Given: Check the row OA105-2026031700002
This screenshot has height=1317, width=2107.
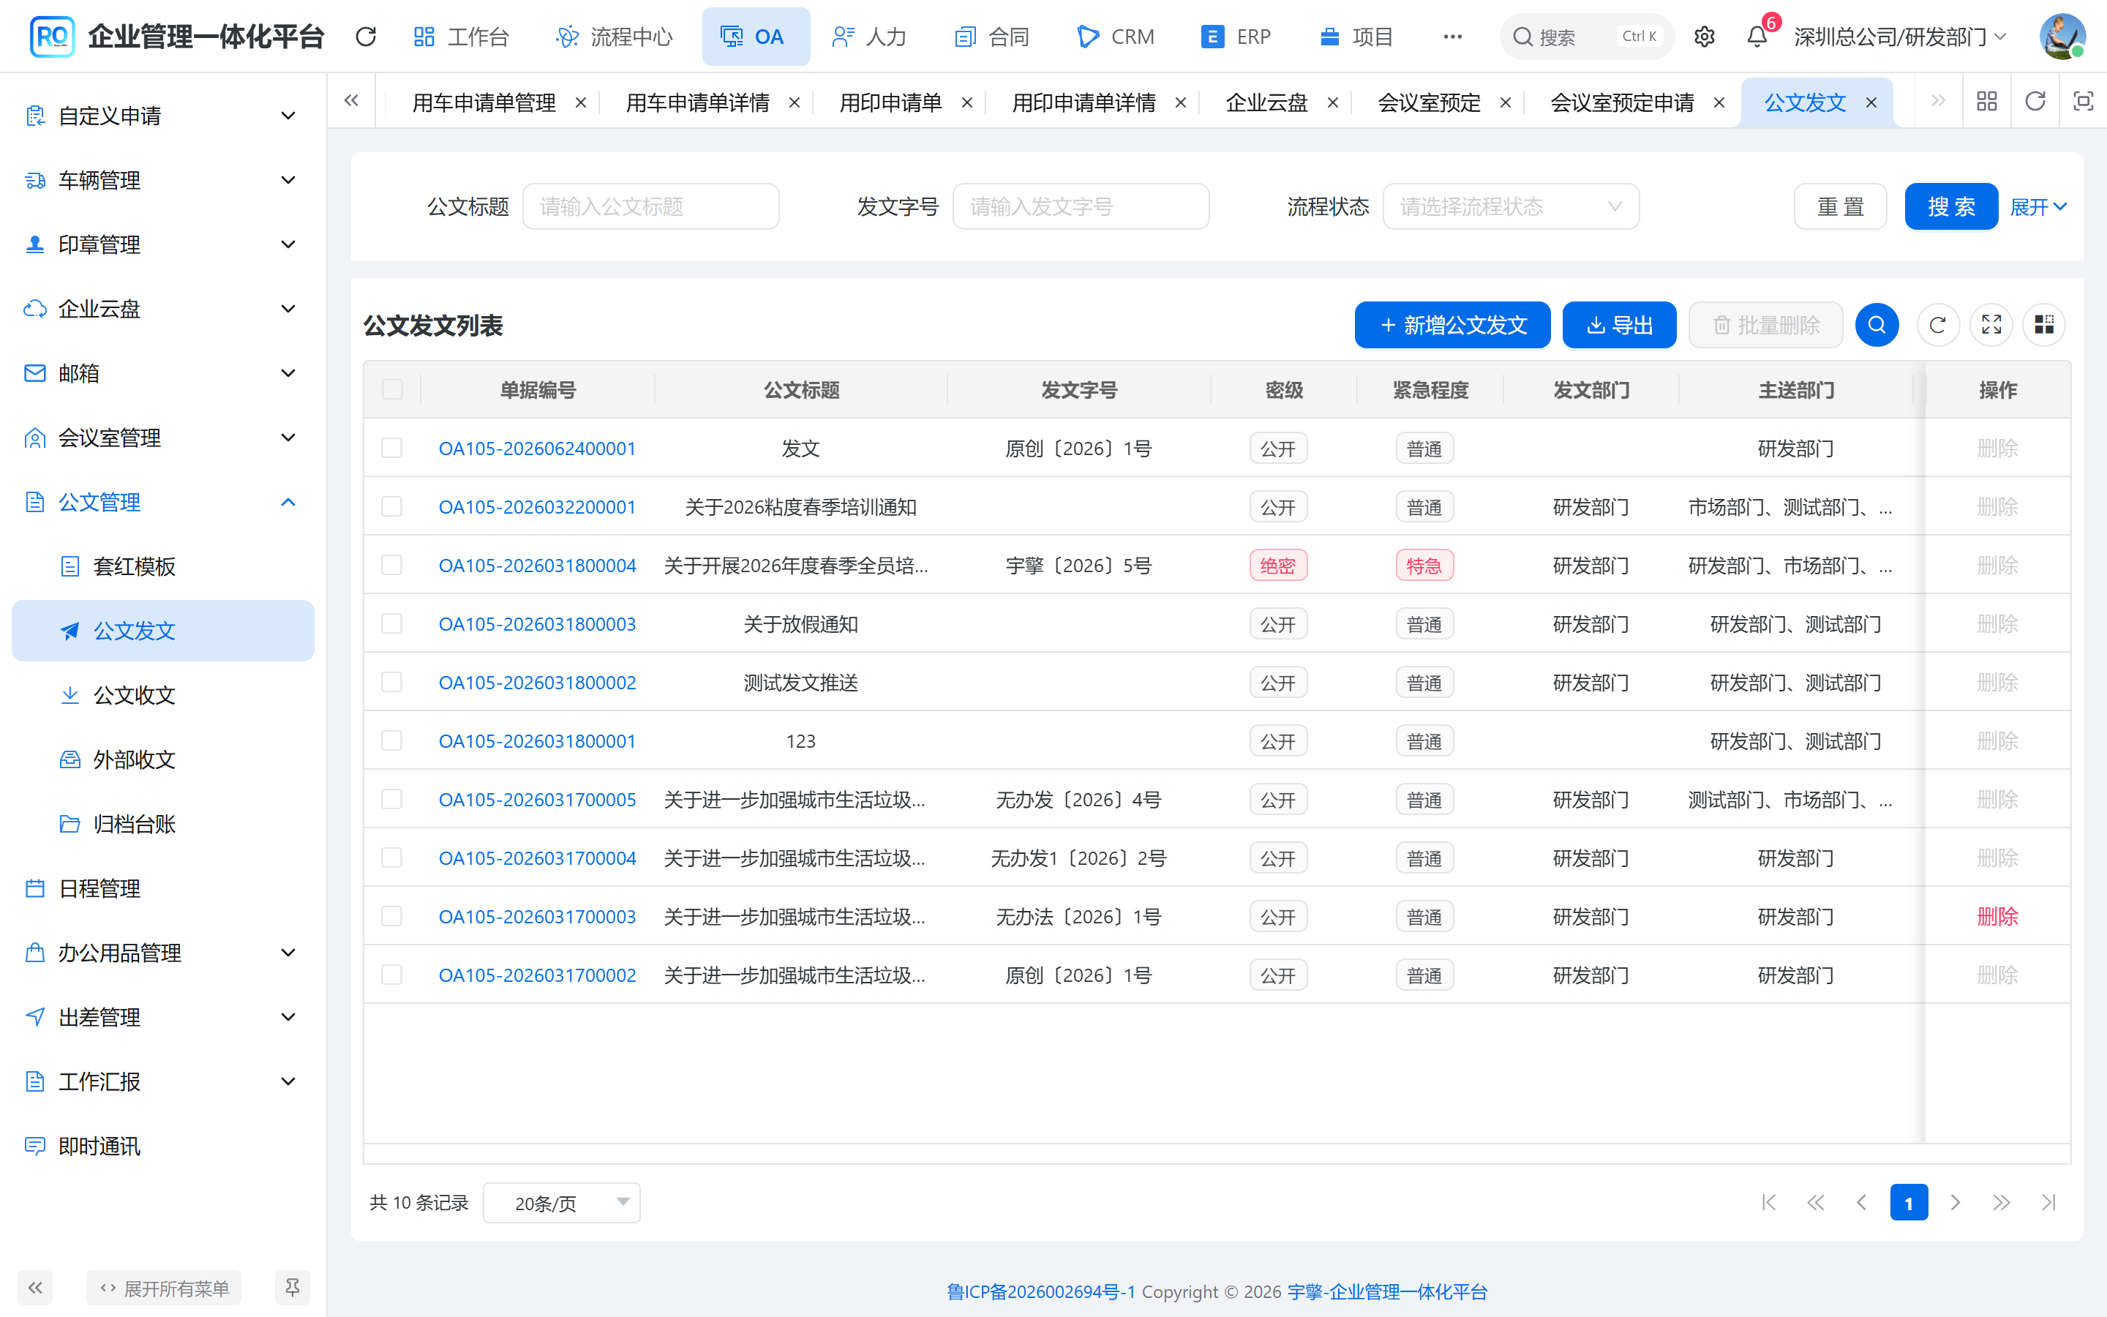Looking at the screenshot, I should [x=392, y=975].
